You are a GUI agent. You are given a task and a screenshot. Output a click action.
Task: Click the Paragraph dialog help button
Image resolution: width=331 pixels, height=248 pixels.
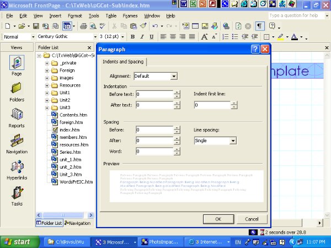pyautogui.click(x=255, y=49)
